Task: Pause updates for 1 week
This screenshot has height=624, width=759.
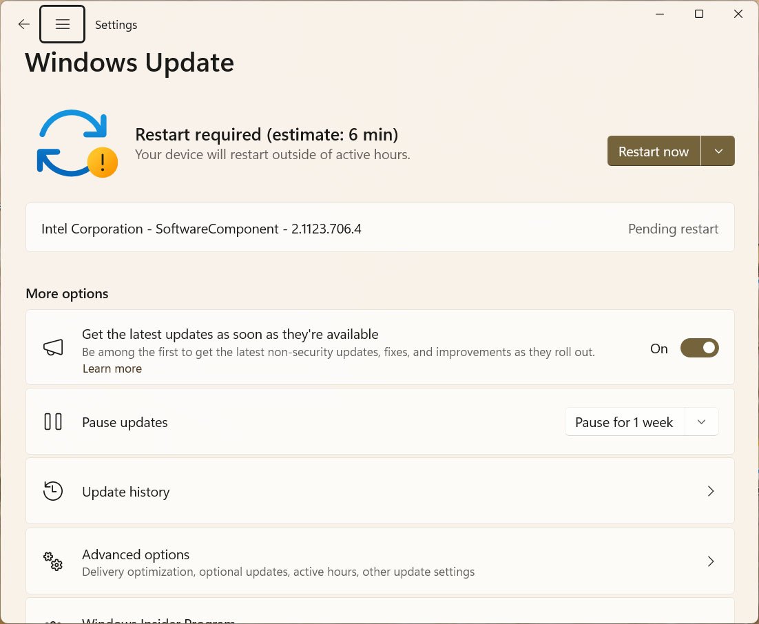Action: [x=625, y=422]
